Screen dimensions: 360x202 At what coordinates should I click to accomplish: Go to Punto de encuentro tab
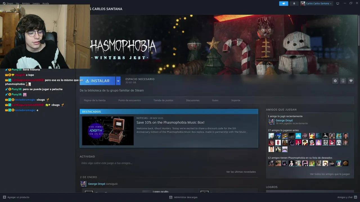[129, 100]
